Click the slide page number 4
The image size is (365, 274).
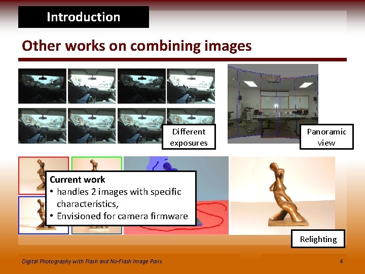tap(341, 261)
